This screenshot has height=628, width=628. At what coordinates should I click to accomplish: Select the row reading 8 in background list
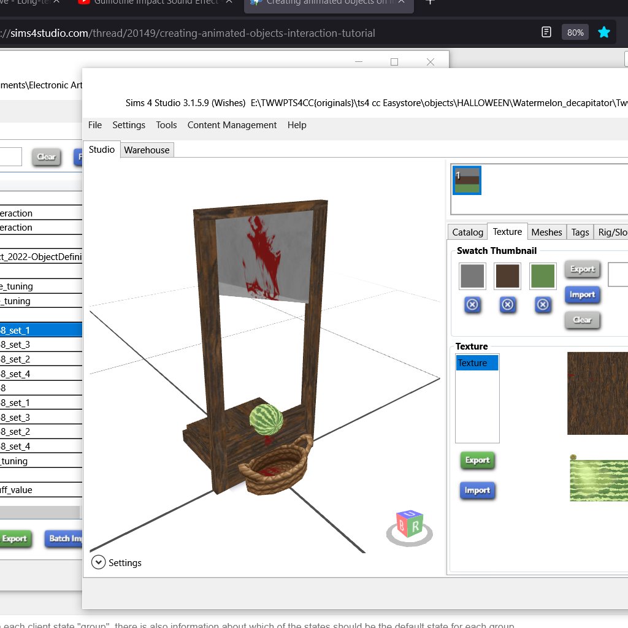click(41, 388)
